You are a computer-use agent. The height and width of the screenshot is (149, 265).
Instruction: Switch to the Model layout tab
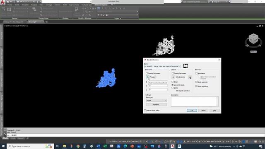(x=5, y=138)
